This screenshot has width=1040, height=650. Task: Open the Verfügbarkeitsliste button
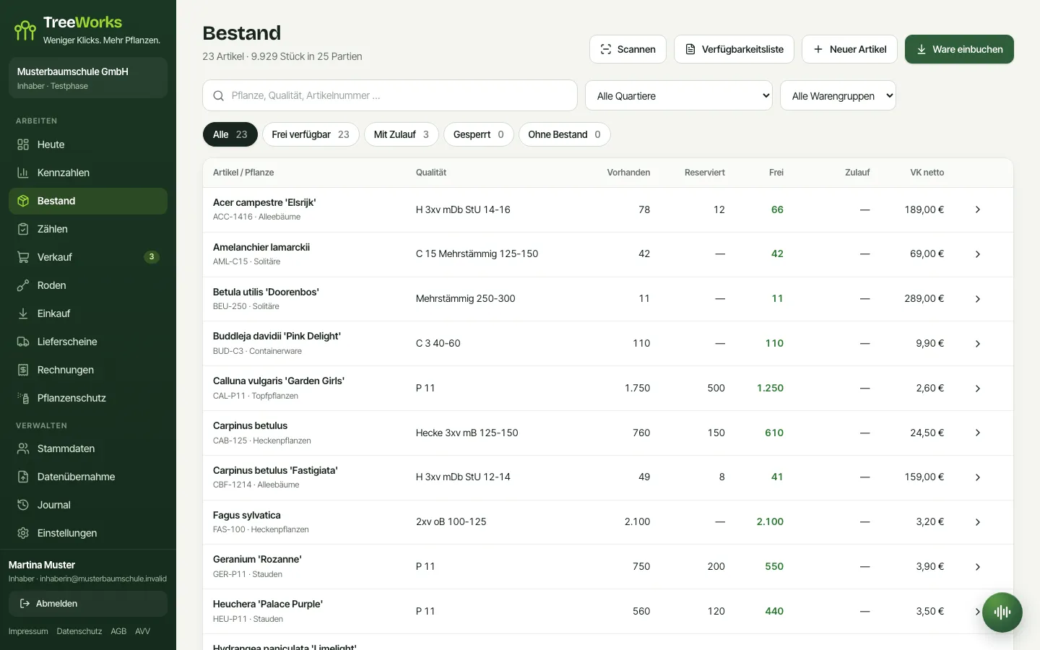pyautogui.click(x=734, y=49)
